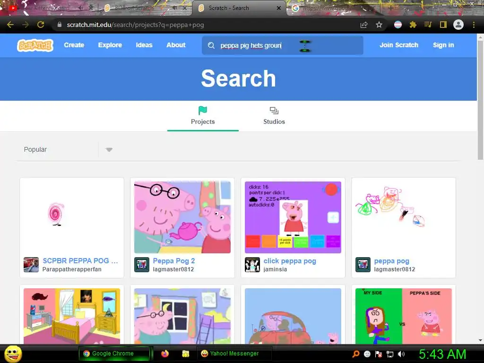Open the Extensions puzzle piece icon

413,25
